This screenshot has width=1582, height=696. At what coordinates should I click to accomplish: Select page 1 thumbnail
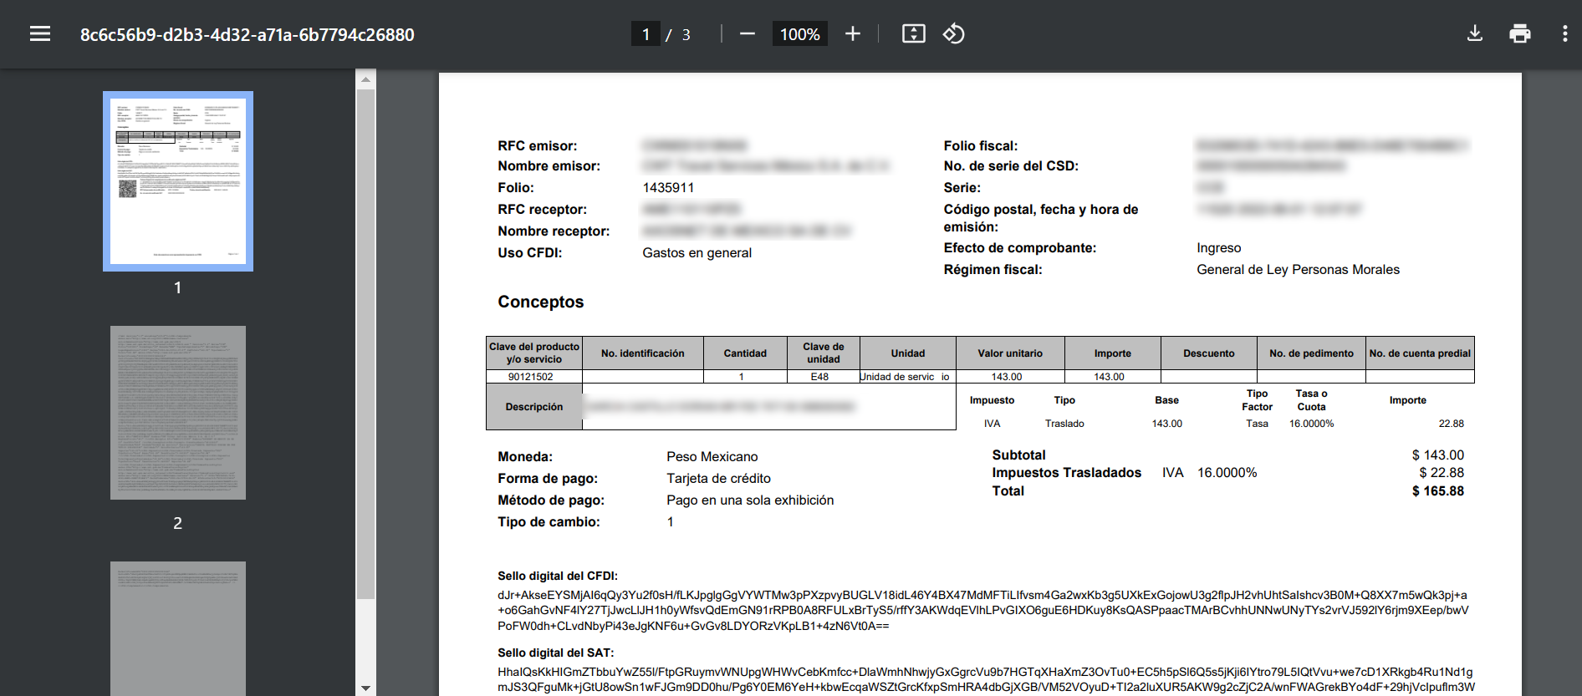click(x=178, y=181)
